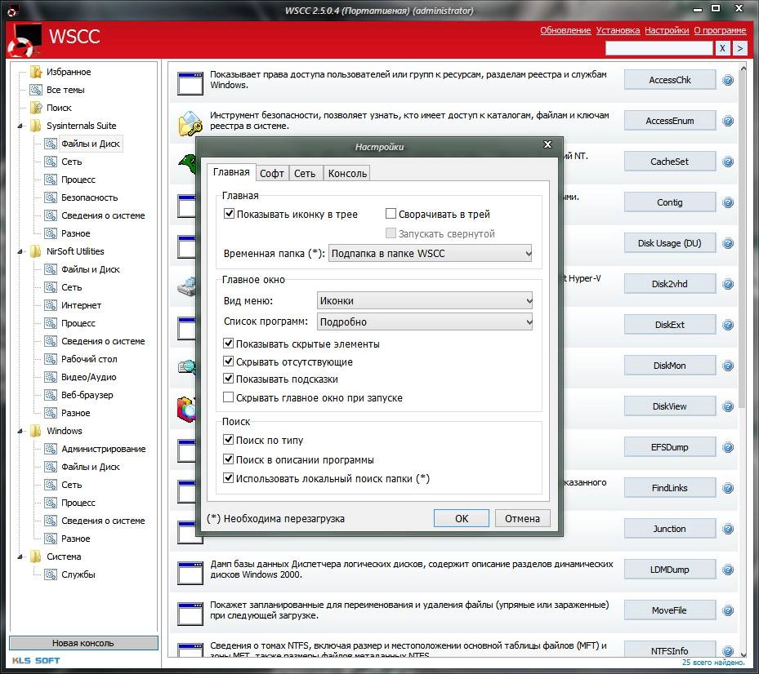
Task: Open О программе link in header
Action: [x=721, y=30]
